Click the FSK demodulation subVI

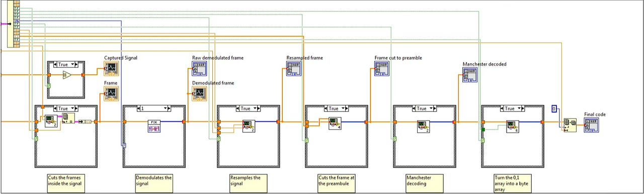pos(154,126)
